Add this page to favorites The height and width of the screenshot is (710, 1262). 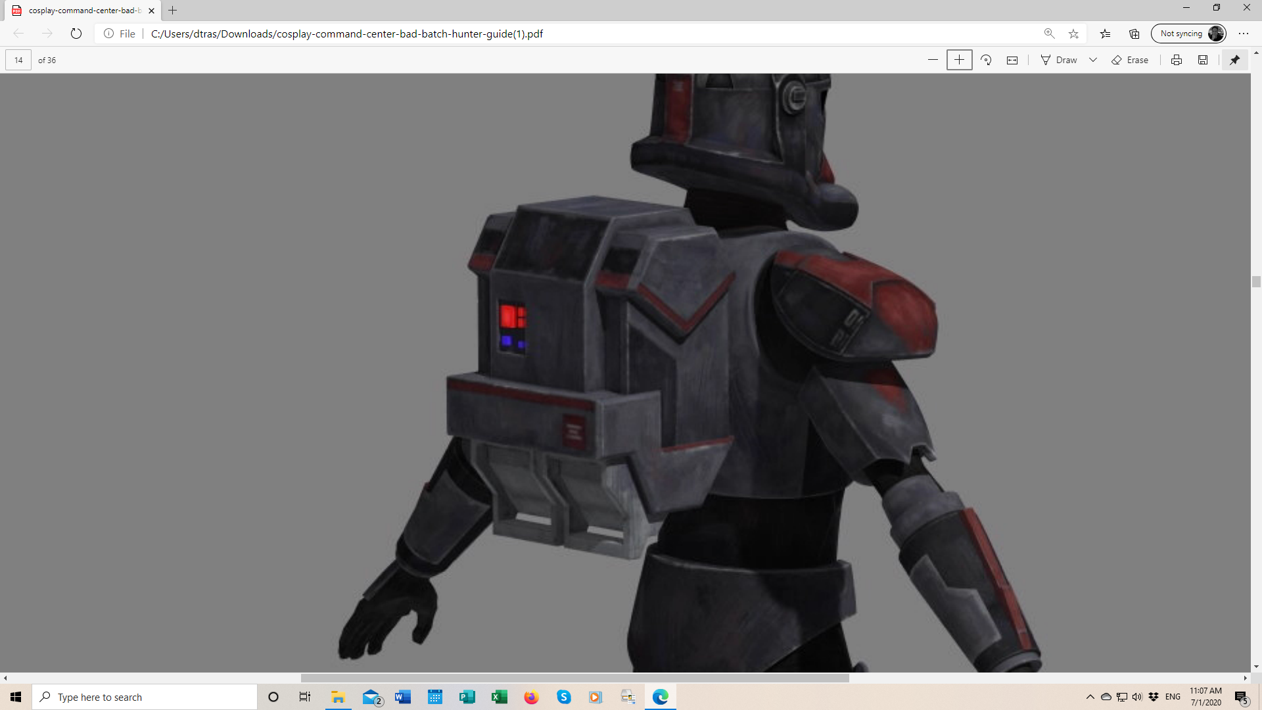[x=1073, y=34]
